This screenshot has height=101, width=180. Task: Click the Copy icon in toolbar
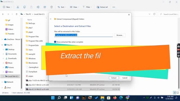point(24,7)
